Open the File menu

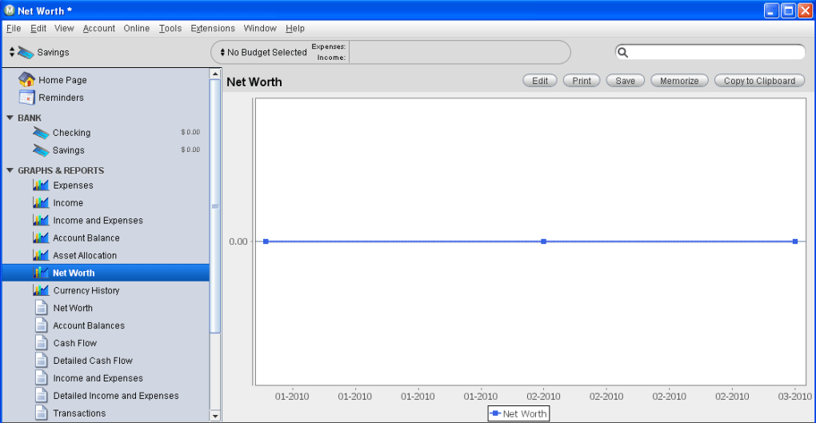pos(14,28)
